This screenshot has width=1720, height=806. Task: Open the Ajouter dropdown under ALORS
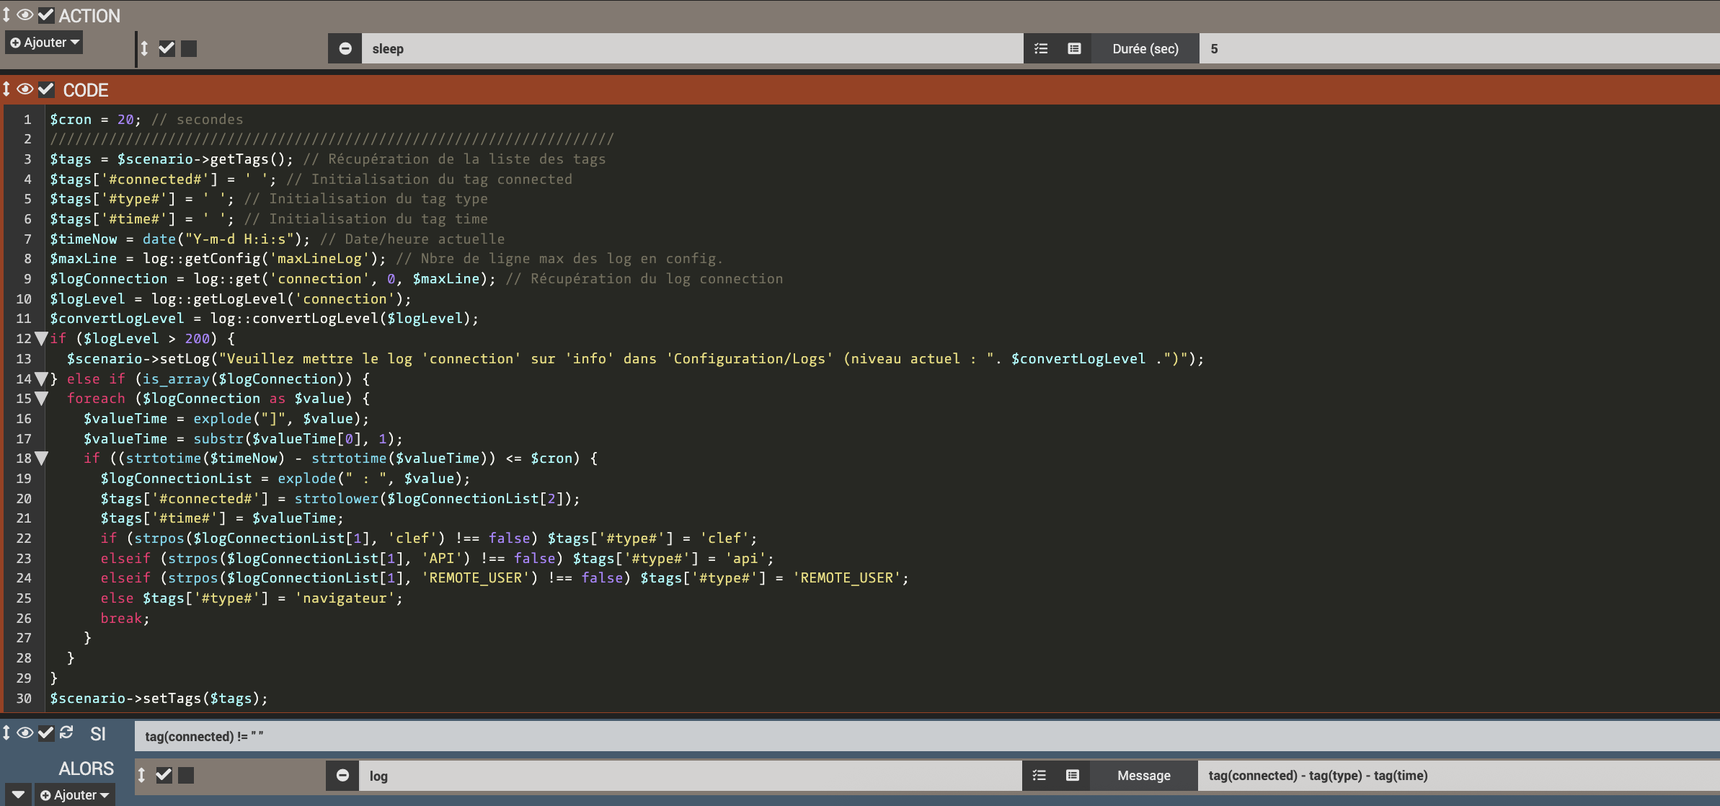click(x=74, y=795)
